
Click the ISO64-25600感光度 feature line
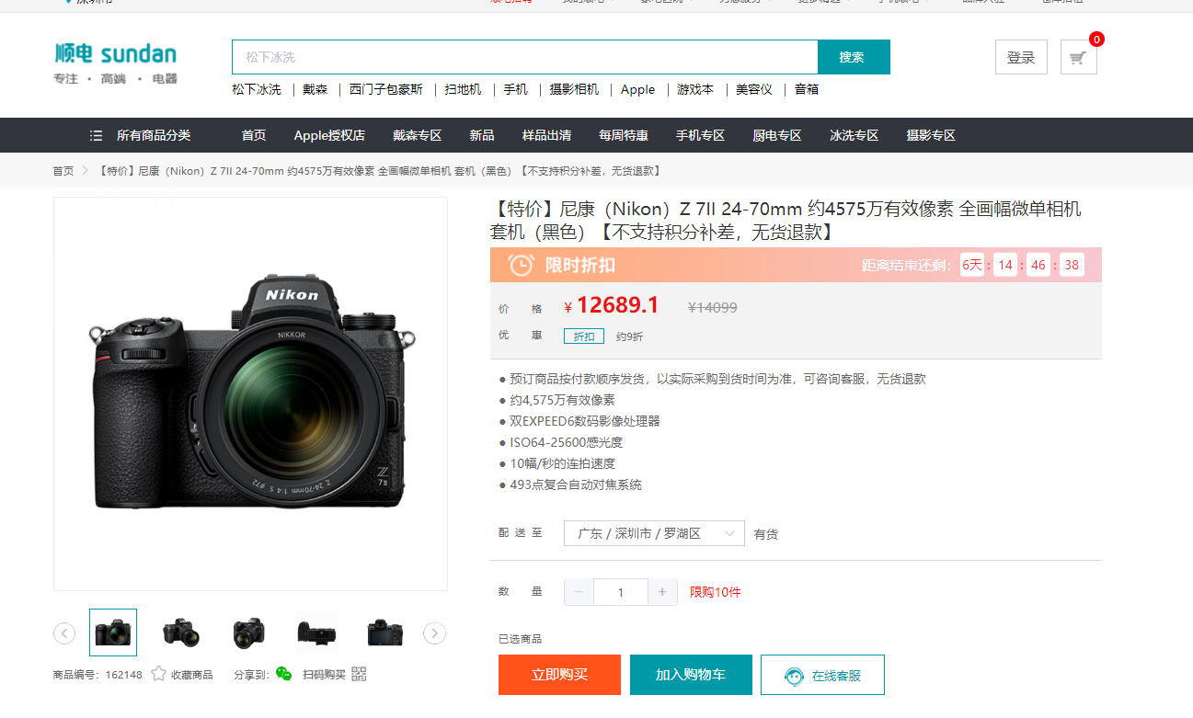point(567,442)
